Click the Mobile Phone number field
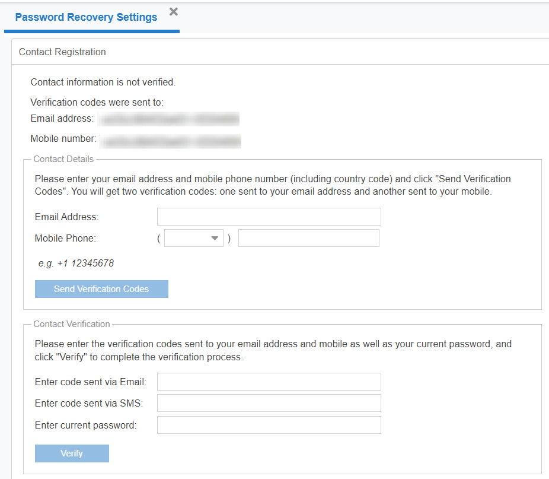Image resolution: width=549 pixels, height=479 pixels. click(x=308, y=239)
